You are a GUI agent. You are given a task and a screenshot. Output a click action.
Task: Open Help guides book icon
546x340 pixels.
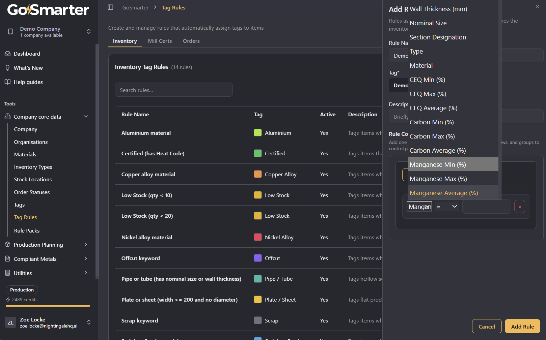[7, 82]
